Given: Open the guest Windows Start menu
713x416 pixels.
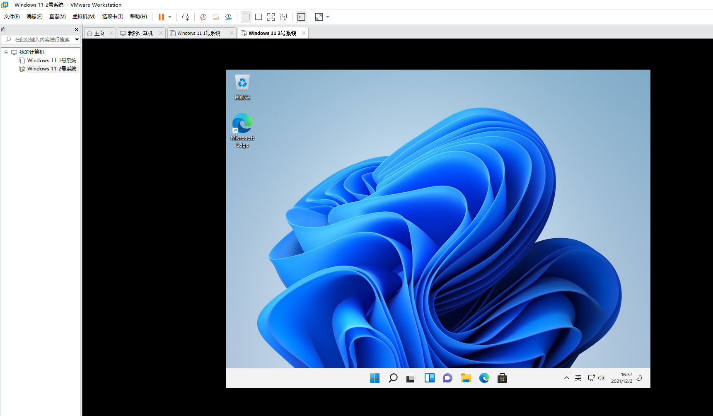Looking at the screenshot, I should click(x=375, y=378).
